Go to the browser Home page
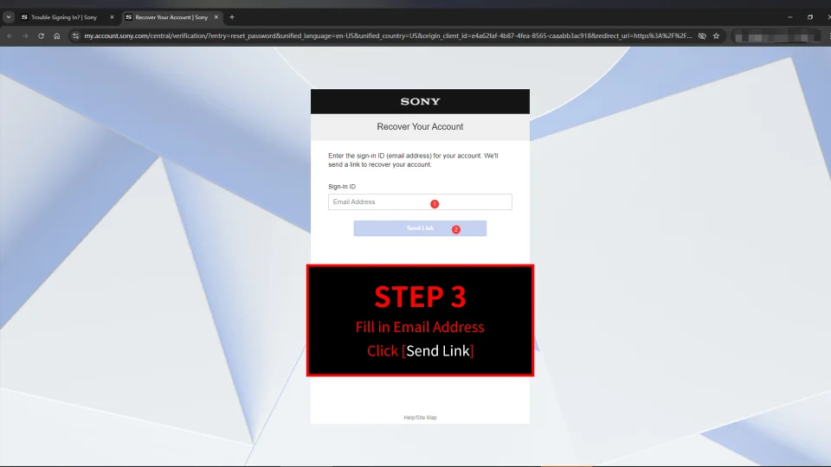The image size is (831, 467). click(56, 36)
